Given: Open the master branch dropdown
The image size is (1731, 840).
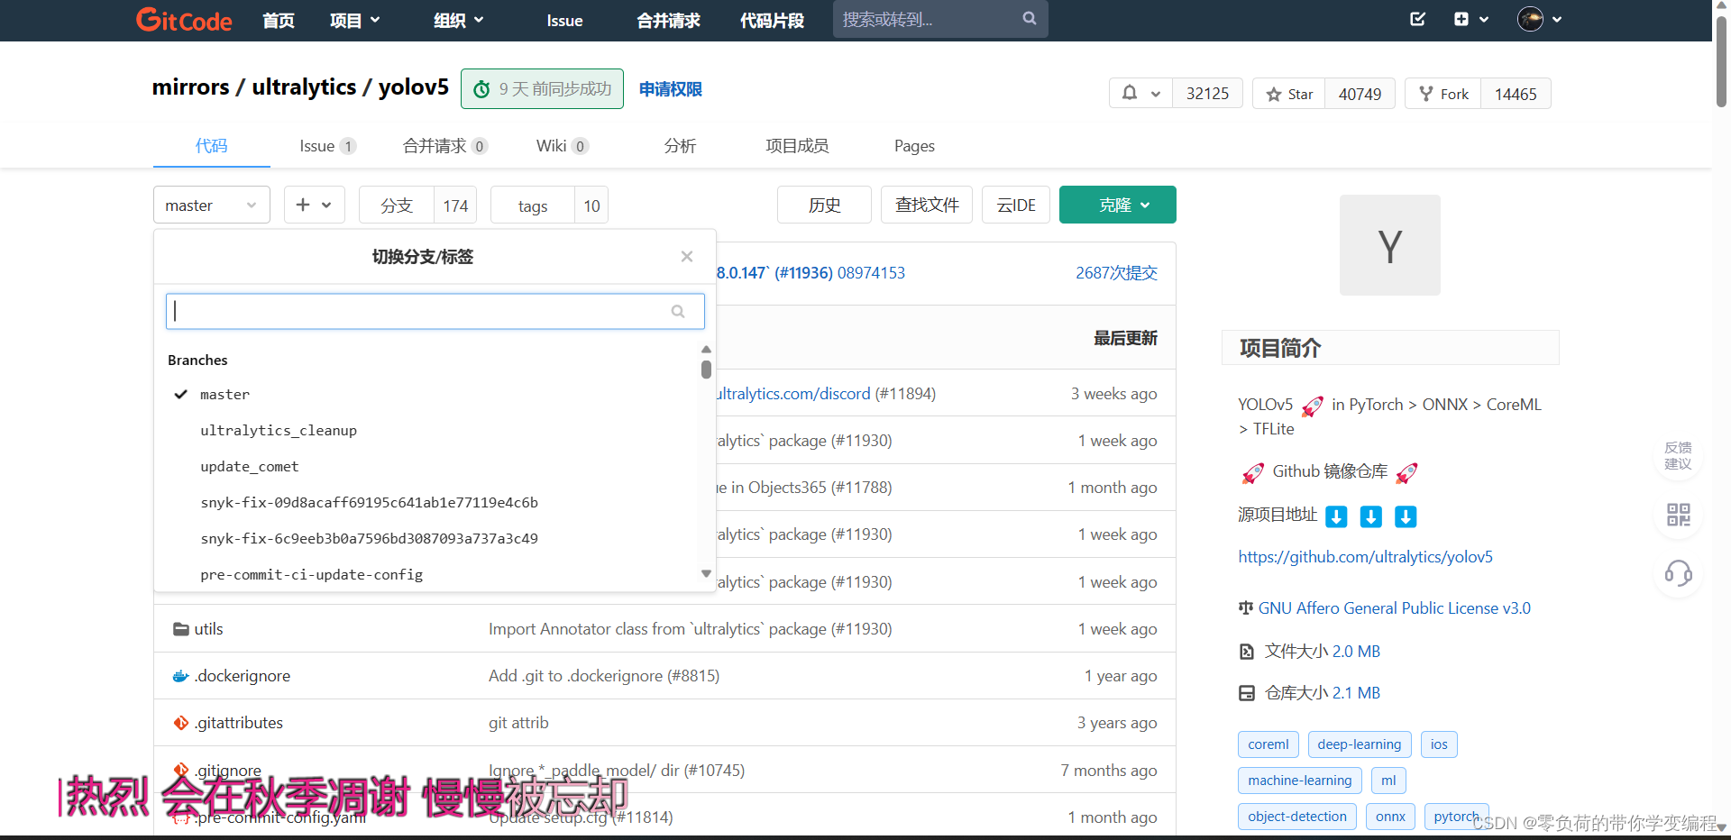Looking at the screenshot, I should [212, 205].
